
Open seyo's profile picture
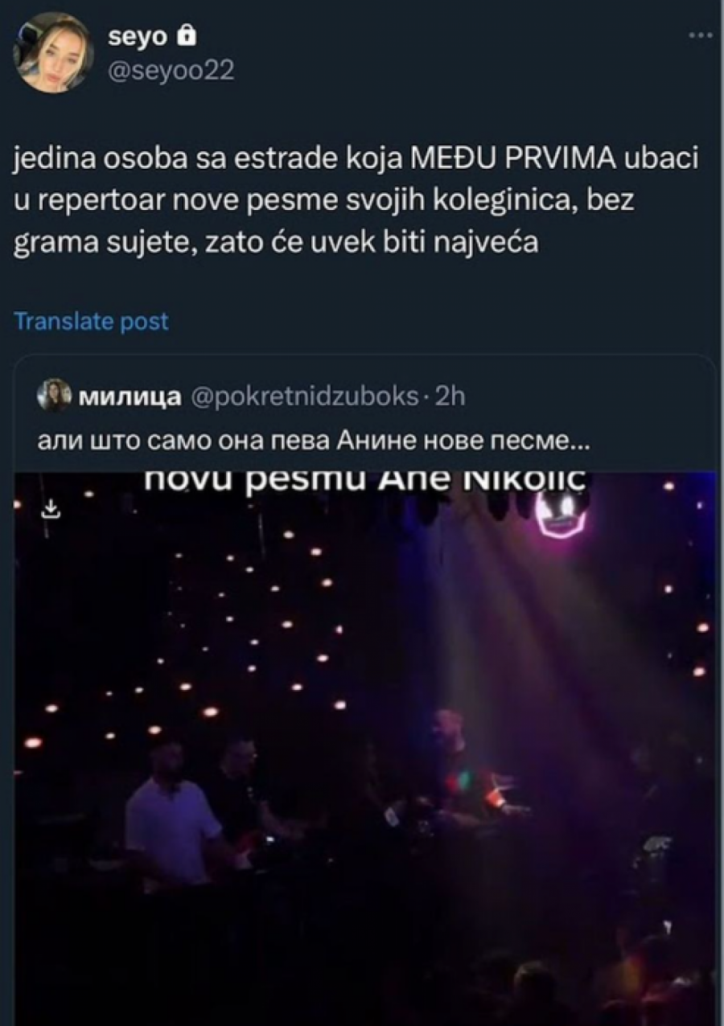pyautogui.click(x=55, y=52)
